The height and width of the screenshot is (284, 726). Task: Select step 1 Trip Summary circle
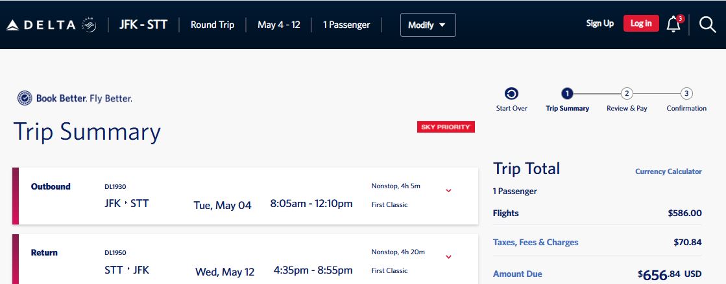tap(567, 94)
